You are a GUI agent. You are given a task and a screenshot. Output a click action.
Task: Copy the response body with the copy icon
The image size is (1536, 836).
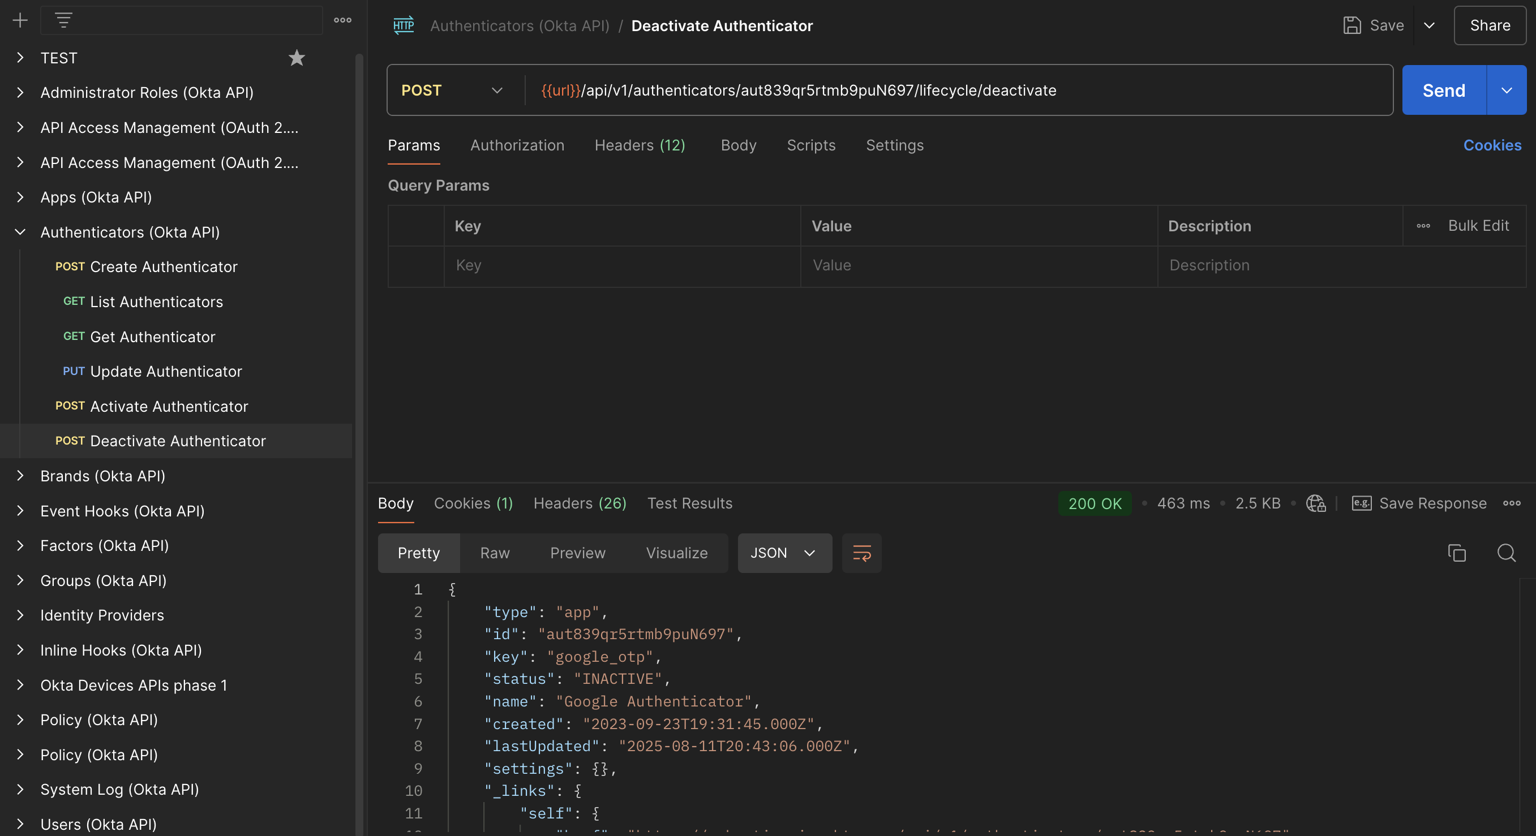[1457, 553]
